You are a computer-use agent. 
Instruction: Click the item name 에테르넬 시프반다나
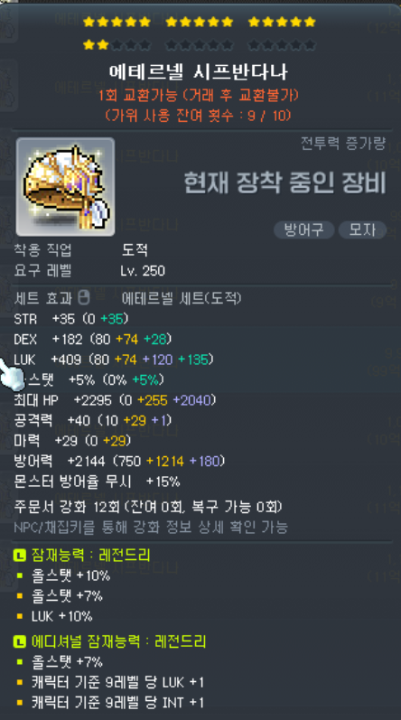[x=198, y=71]
